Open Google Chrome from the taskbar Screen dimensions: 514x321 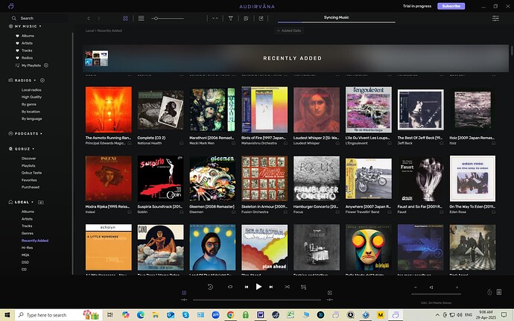click(230, 315)
